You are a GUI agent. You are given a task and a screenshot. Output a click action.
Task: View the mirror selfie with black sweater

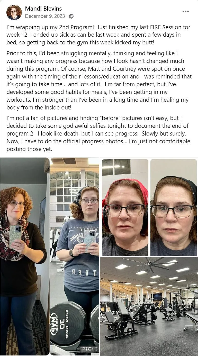25,256
